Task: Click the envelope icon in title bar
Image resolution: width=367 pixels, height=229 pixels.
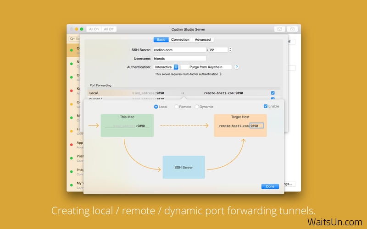Action: [279, 29]
